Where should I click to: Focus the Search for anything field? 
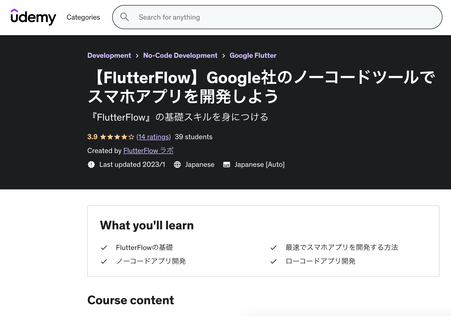pos(277,17)
